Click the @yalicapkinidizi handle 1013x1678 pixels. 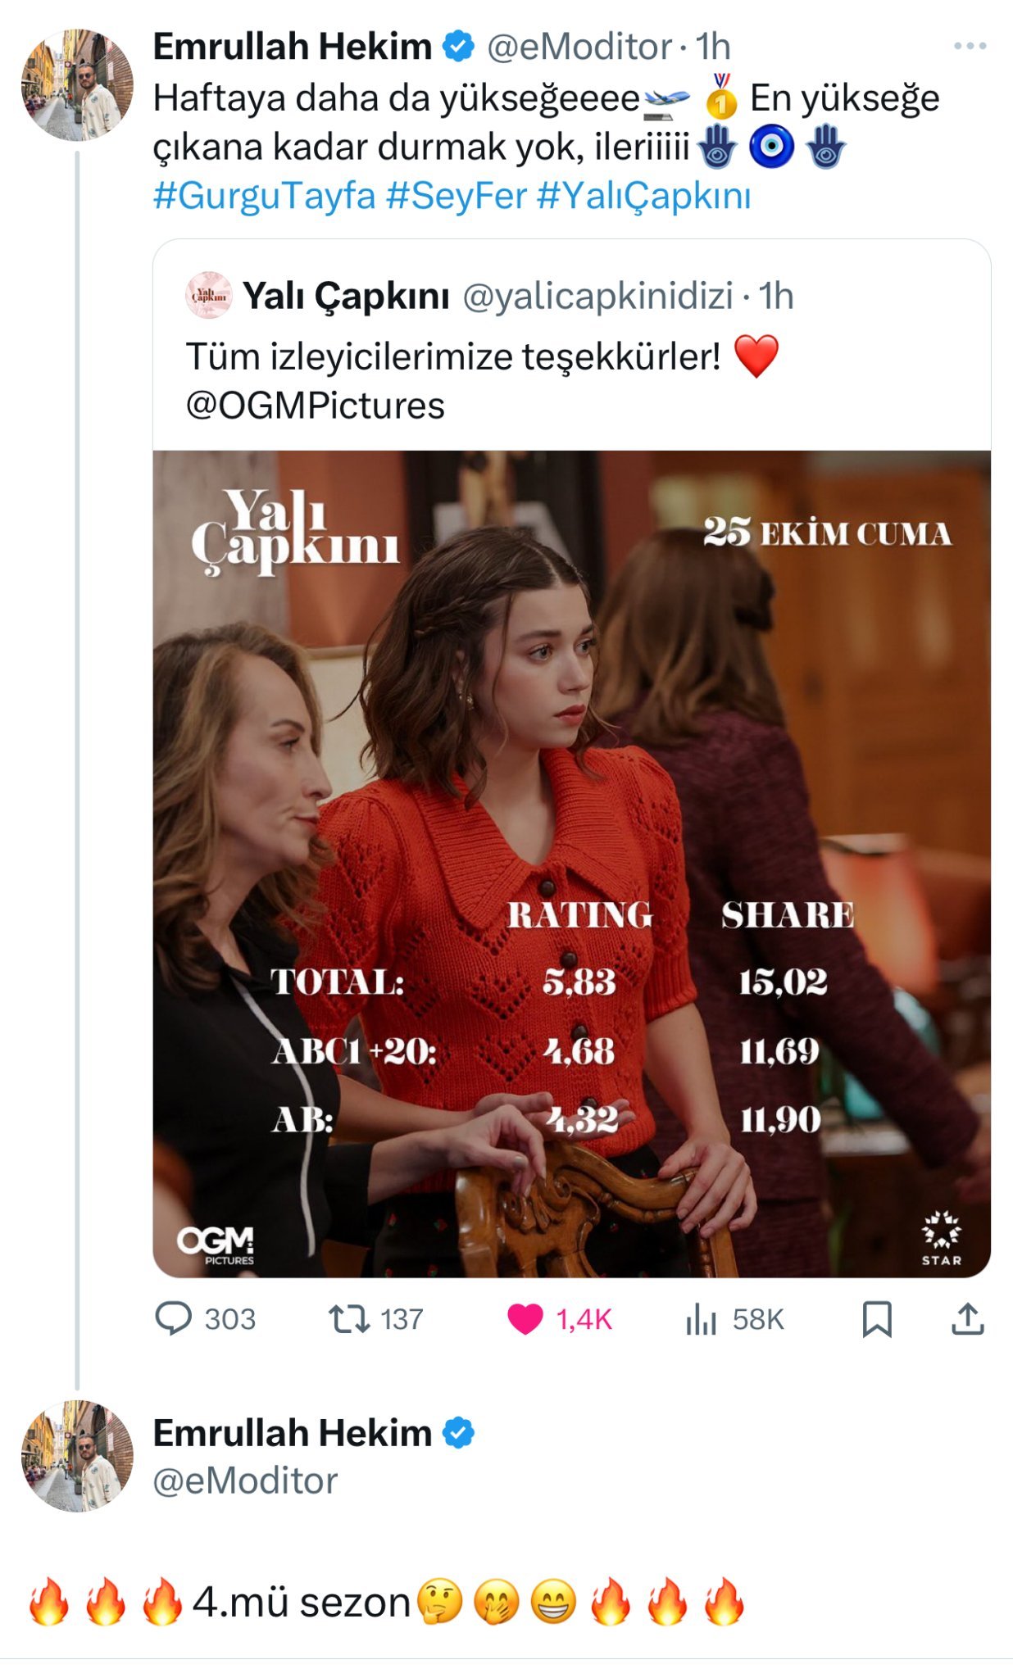(x=597, y=296)
